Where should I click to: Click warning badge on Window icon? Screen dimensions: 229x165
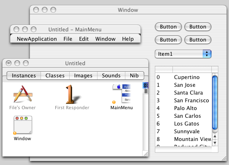click(15, 133)
